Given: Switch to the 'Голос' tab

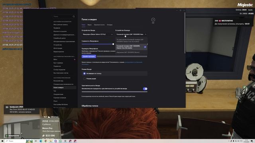Looking at the screenshot, I should (x=83, y=25).
